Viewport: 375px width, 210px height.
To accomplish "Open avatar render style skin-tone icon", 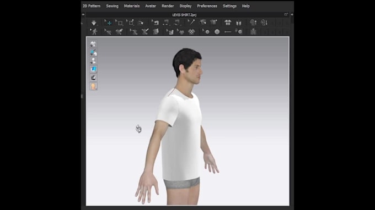I will click(x=93, y=86).
